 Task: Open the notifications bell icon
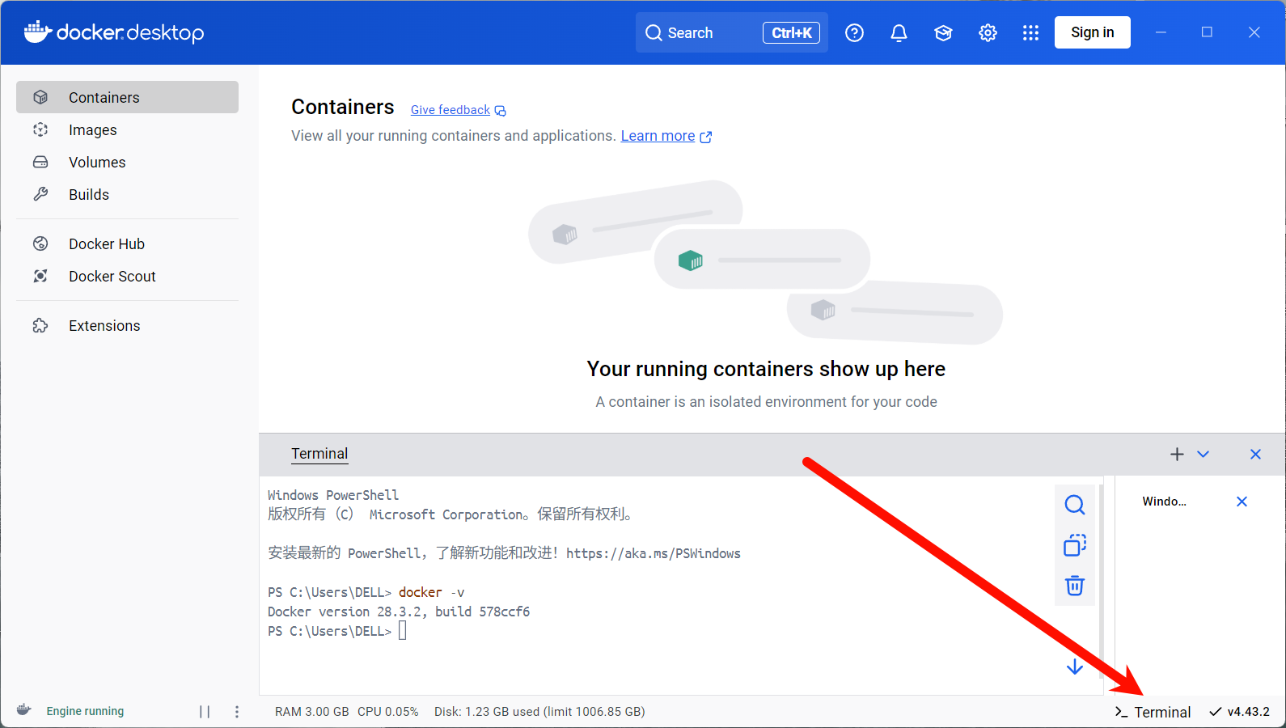tap(899, 32)
